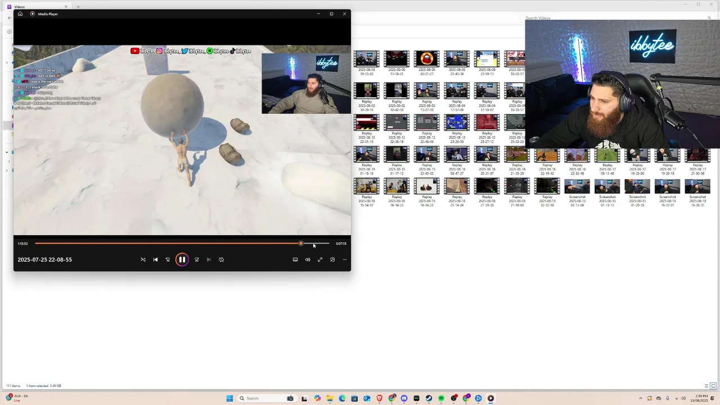Viewport: 720px width, 405px height.
Task: Open captions and audio options in Media Player
Action: (295, 259)
